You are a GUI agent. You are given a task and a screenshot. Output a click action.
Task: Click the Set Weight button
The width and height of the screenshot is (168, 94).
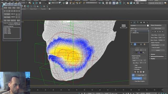click(7, 14)
